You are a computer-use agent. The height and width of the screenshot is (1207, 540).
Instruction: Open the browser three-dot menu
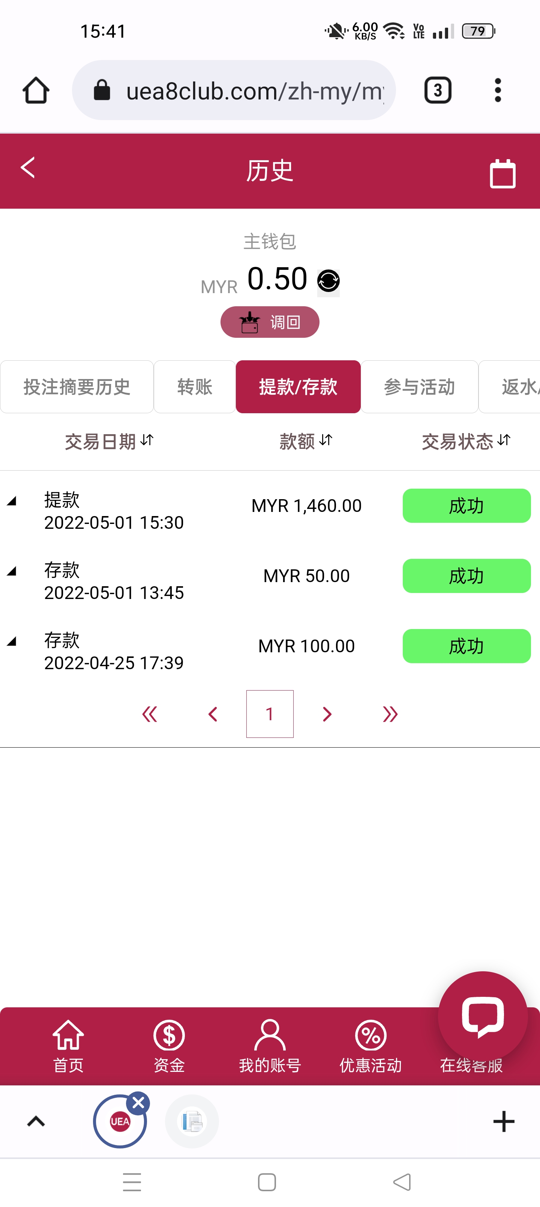[498, 90]
